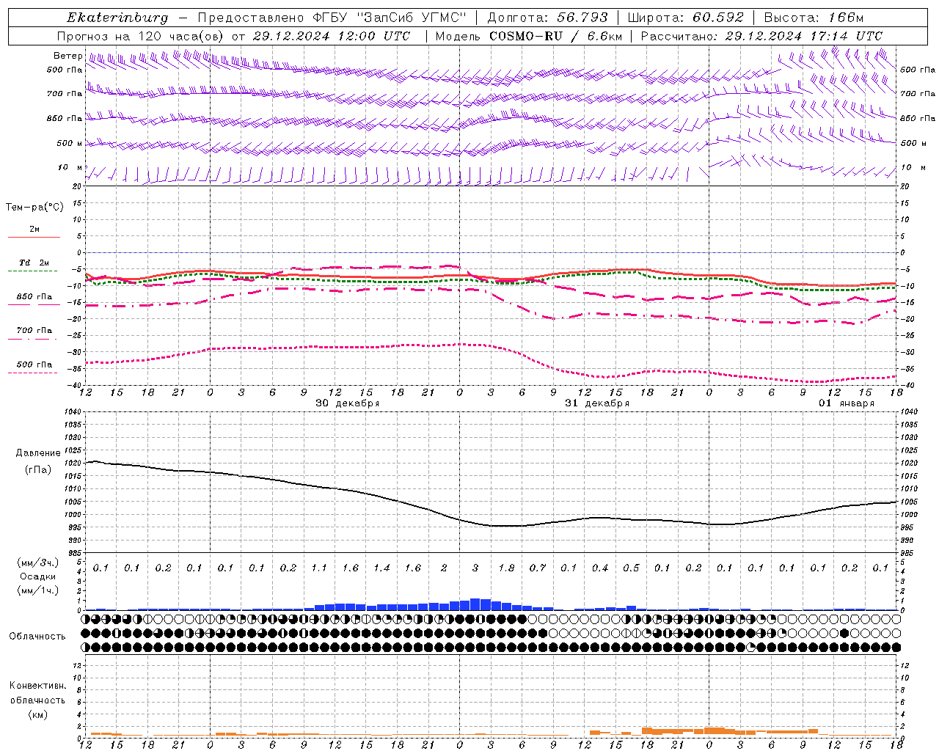Click the Давление (гПа) pressure axis label
939x751 pixels.
[x=37, y=461]
